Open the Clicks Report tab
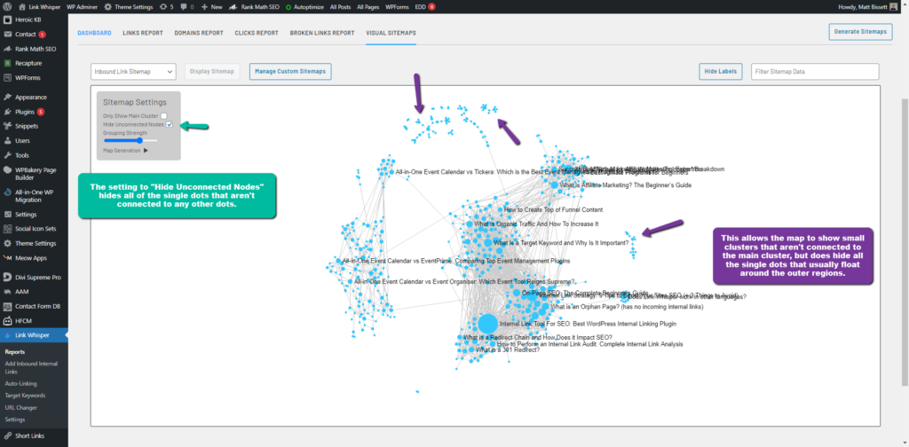The image size is (909, 447). point(257,33)
